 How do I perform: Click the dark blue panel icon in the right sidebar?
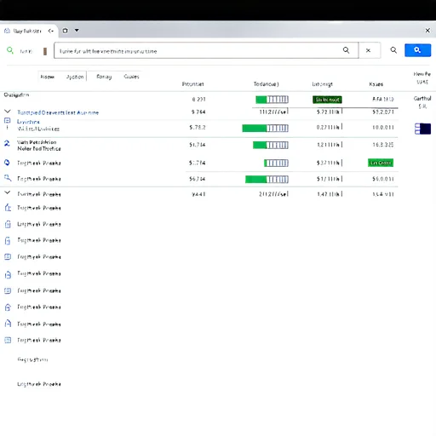coord(422,129)
